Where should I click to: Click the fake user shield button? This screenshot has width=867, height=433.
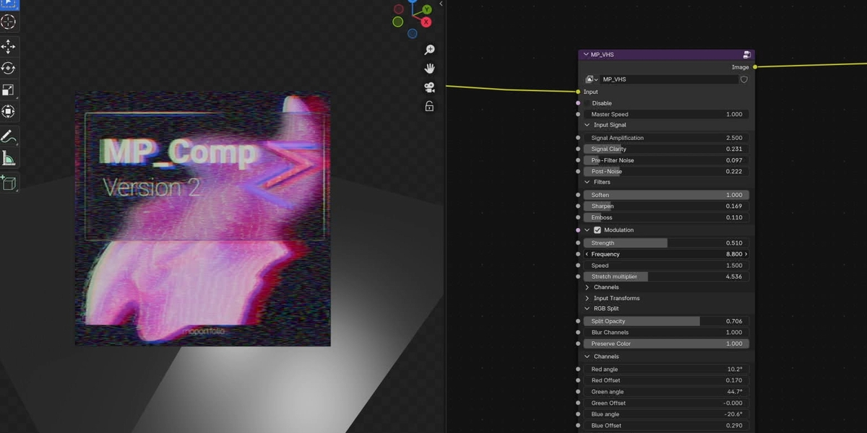pos(743,79)
